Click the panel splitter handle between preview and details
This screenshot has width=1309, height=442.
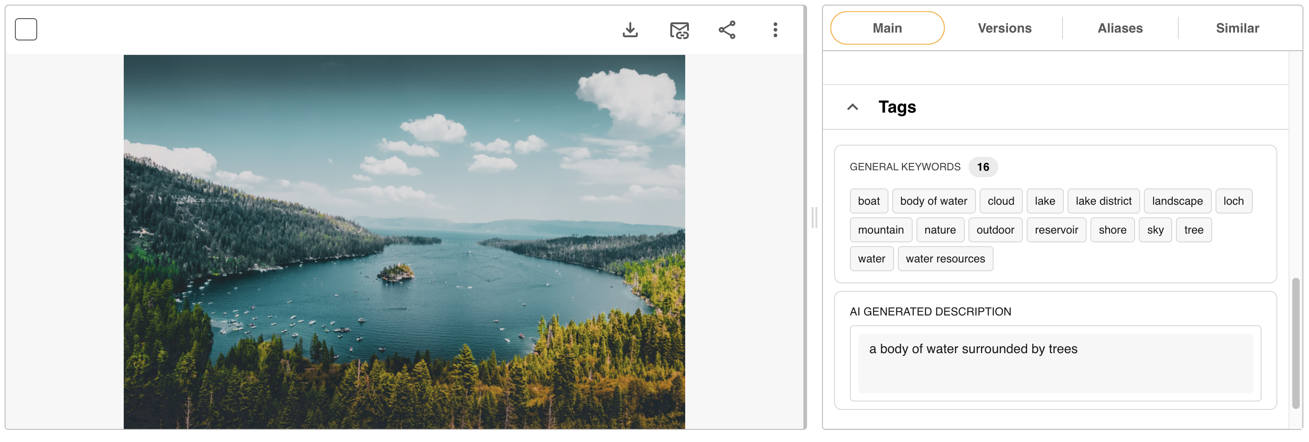[x=814, y=218]
